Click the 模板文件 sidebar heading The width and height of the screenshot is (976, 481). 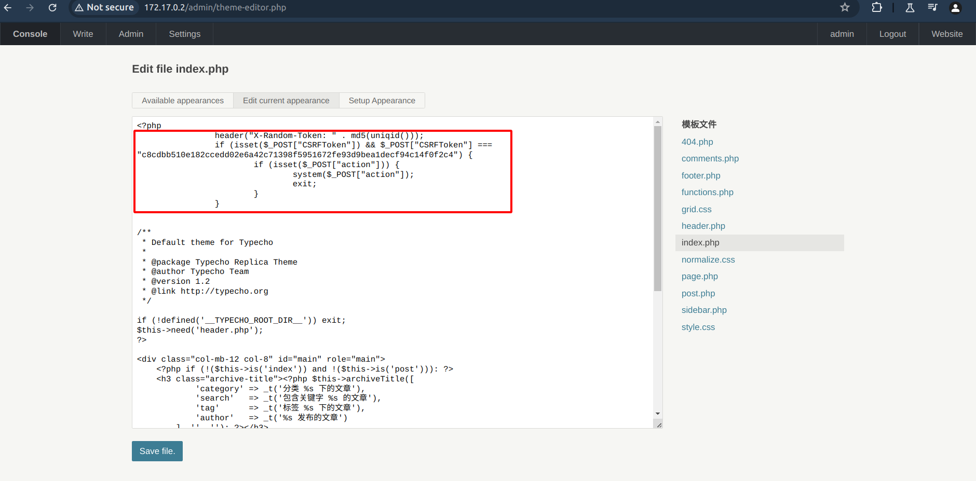coord(699,125)
